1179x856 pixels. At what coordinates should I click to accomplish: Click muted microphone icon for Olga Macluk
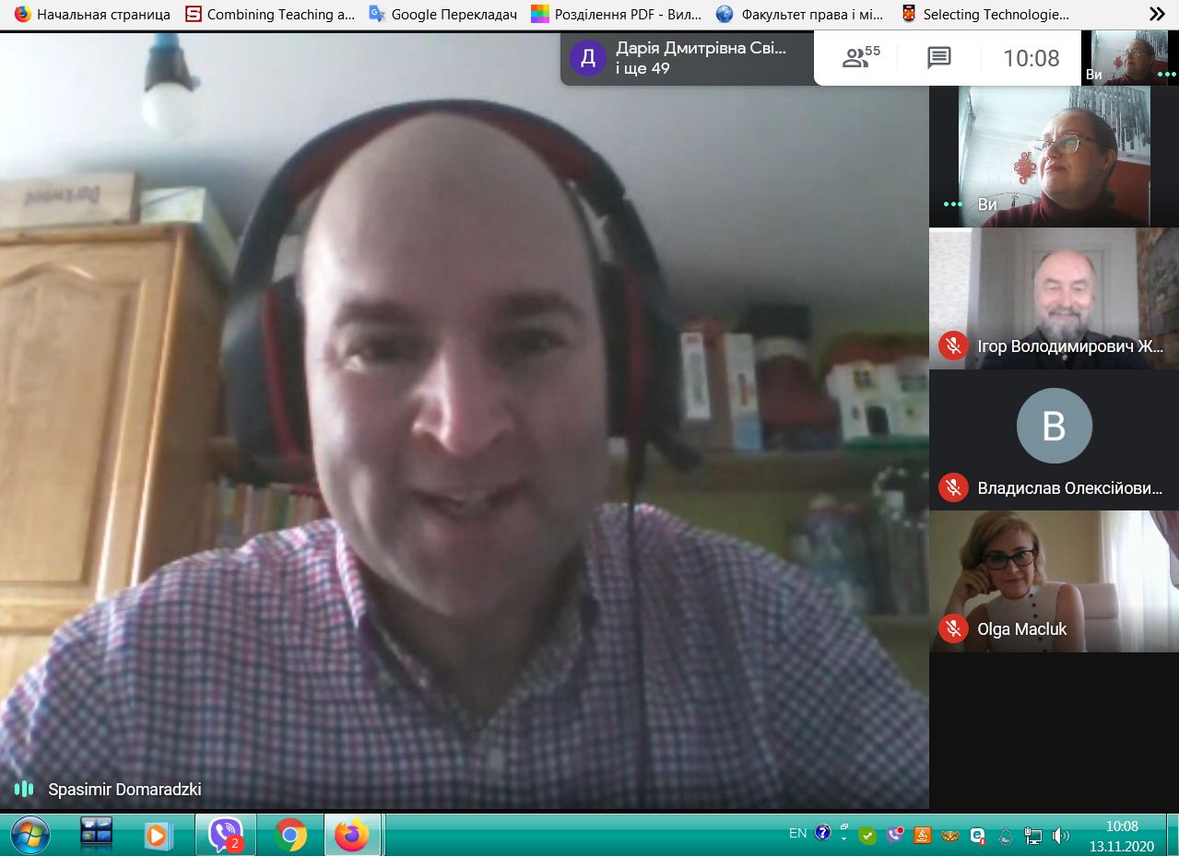click(953, 628)
